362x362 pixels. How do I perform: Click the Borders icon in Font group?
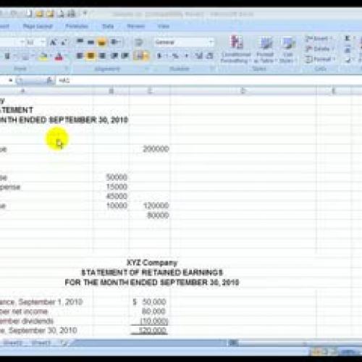tap(25, 56)
